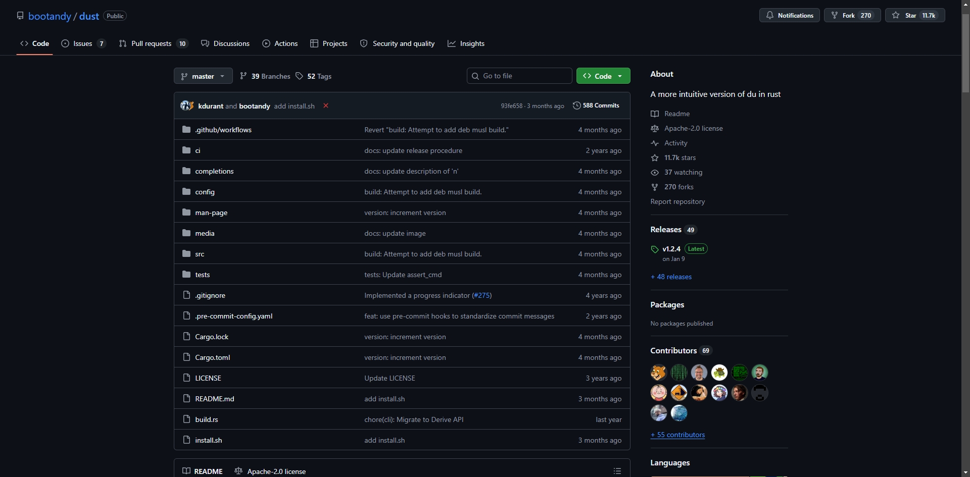This screenshot has width=970, height=477.
Task: Open the Cargo.lock file
Action: pos(212,337)
